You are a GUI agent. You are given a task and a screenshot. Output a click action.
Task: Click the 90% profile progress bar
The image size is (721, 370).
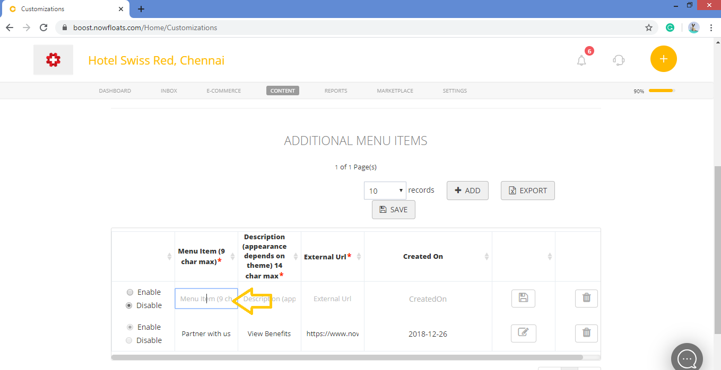661,91
